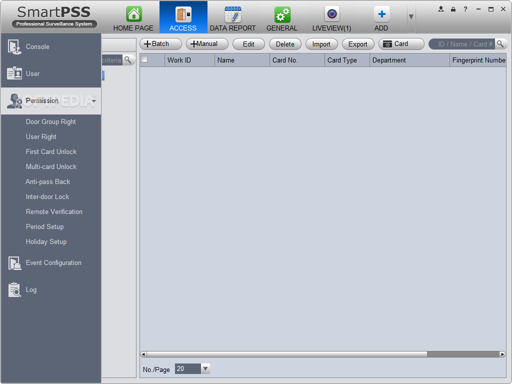Sort by Name column header

pos(242,60)
